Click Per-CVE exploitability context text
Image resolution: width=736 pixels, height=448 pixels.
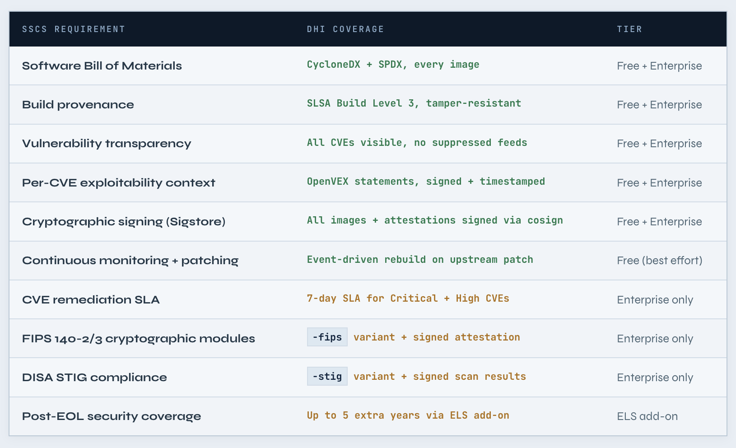pyautogui.click(x=119, y=183)
